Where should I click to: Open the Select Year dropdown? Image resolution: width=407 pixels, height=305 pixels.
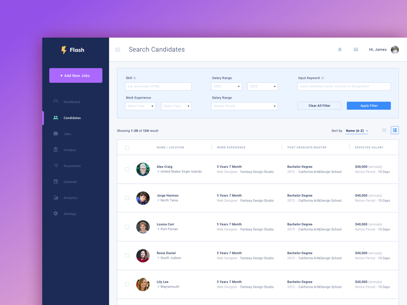pyautogui.click(x=140, y=106)
